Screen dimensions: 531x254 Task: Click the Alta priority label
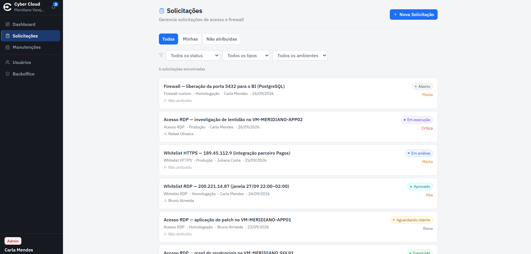(x=429, y=195)
